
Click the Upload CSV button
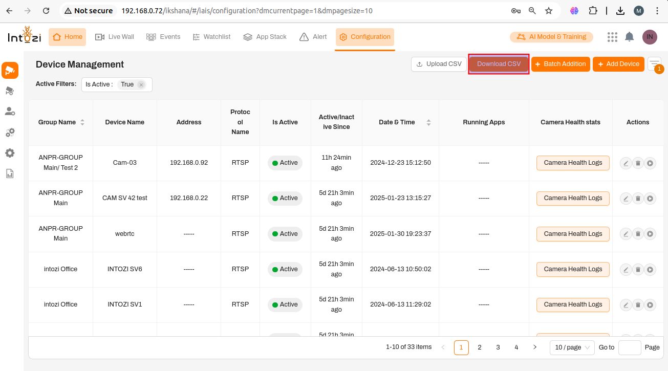(x=439, y=64)
